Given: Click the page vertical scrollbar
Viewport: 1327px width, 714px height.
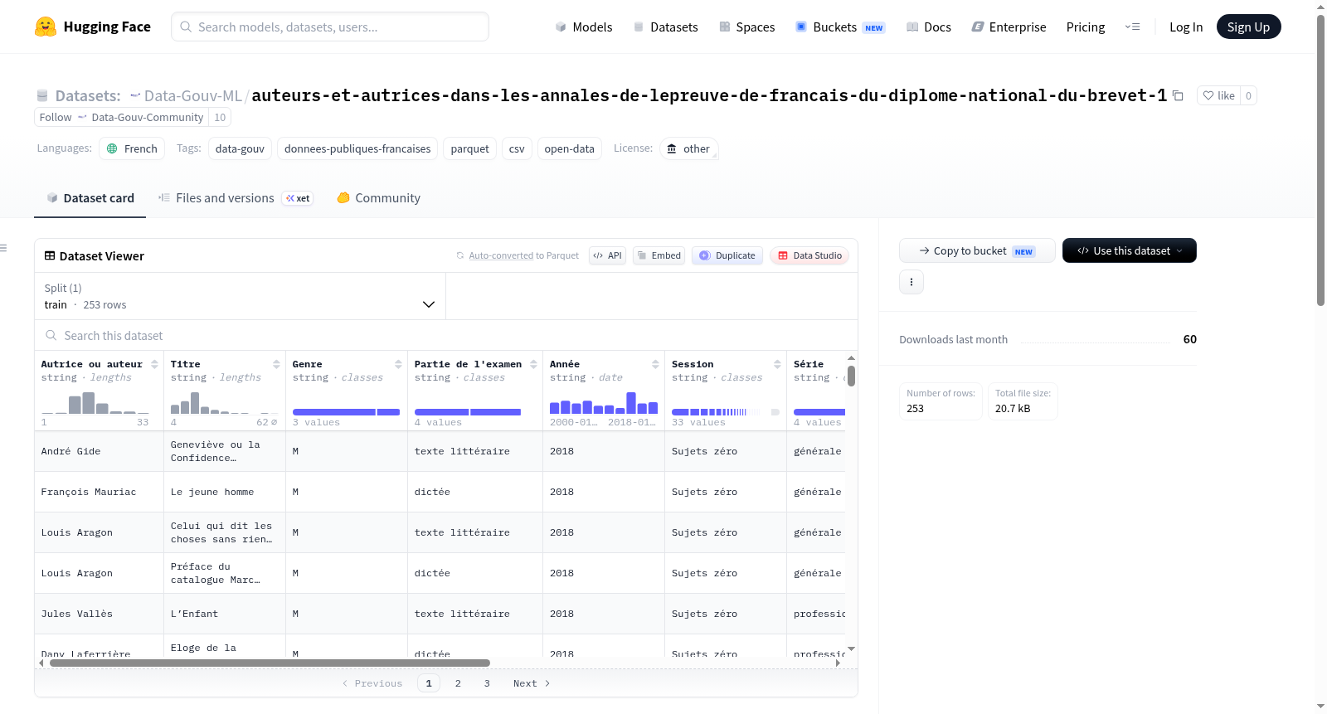Looking at the screenshot, I should (1320, 162).
